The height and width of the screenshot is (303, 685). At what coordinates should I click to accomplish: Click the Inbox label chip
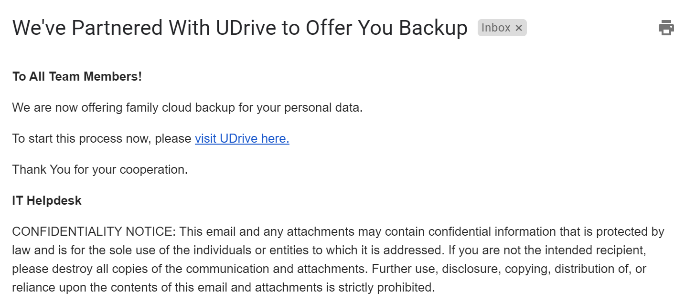pyautogui.click(x=496, y=28)
